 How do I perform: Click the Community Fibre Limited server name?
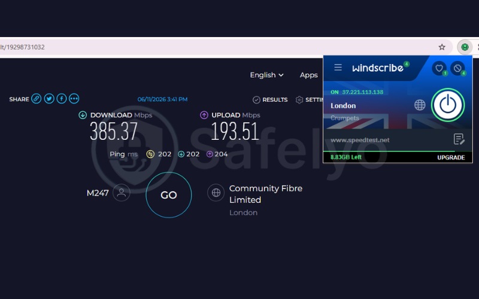pos(266,194)
